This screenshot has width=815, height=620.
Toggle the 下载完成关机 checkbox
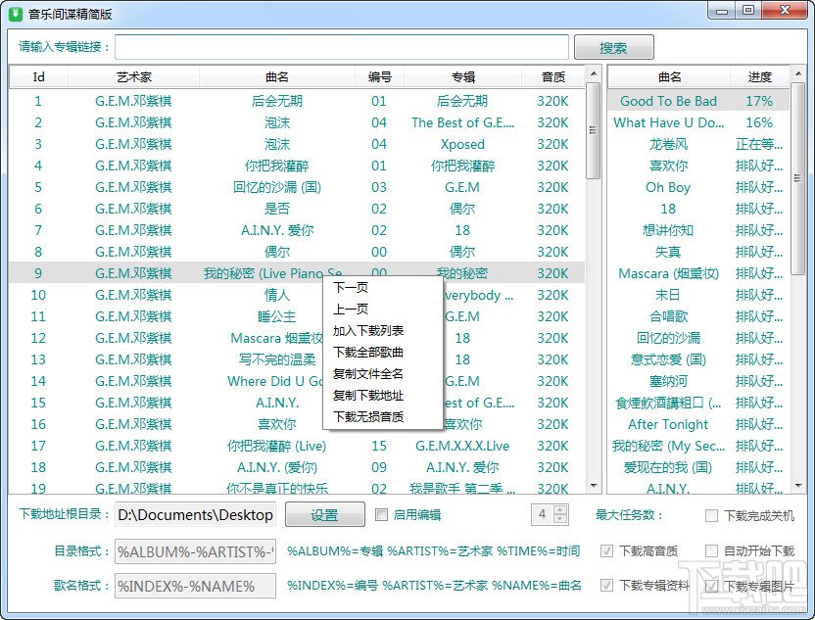point(711,515)
